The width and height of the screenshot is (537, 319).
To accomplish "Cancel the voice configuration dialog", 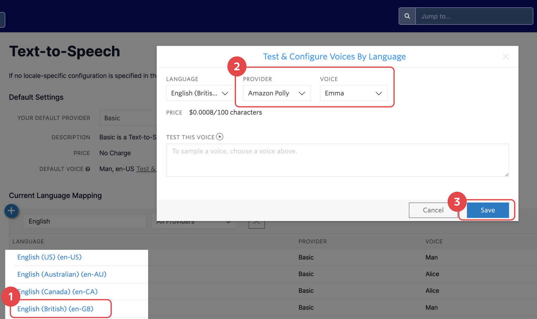I will tap(433, 210).
